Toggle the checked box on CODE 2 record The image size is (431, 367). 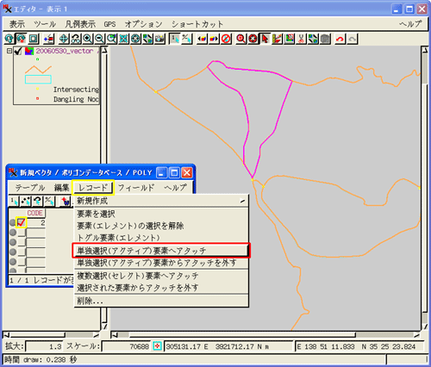point(22,222)
